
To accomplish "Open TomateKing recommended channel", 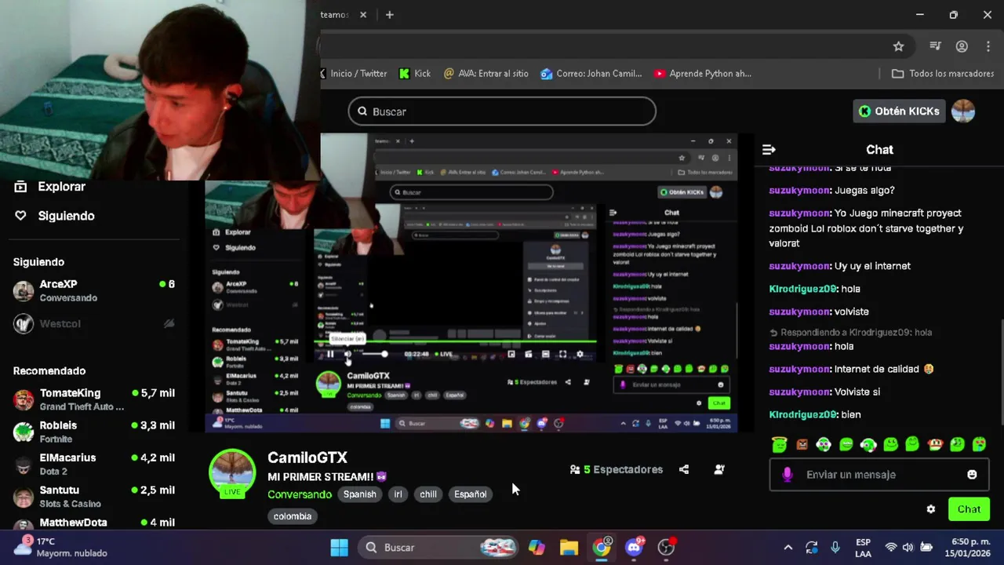I will 94,399.
